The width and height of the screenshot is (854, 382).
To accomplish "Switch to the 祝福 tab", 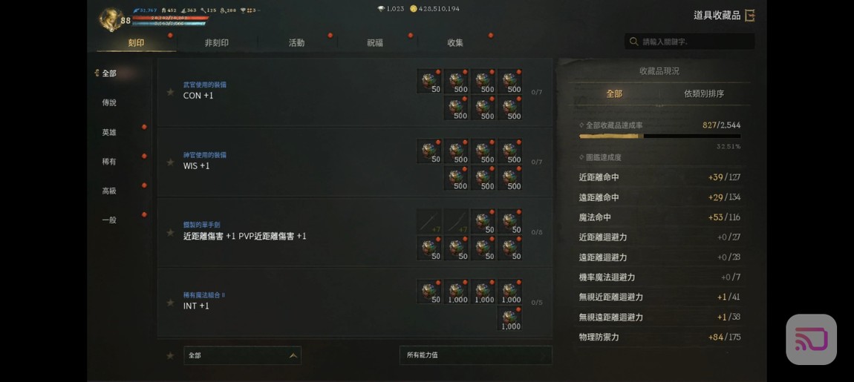I will point(375,42).
